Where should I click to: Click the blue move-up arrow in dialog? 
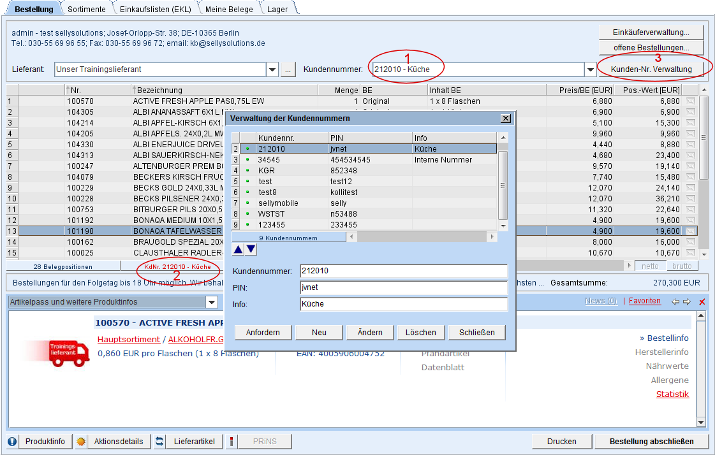click(x=238, y=249)
